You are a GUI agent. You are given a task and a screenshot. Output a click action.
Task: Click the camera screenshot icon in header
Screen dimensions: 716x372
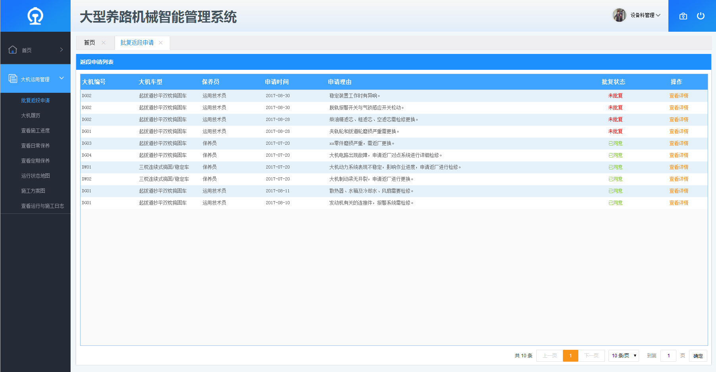683,16
